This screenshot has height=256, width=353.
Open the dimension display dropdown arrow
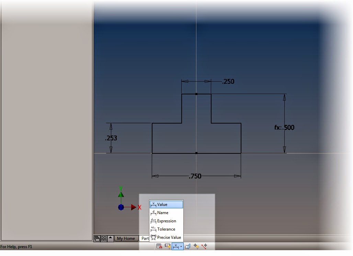[x=181, y=246]
